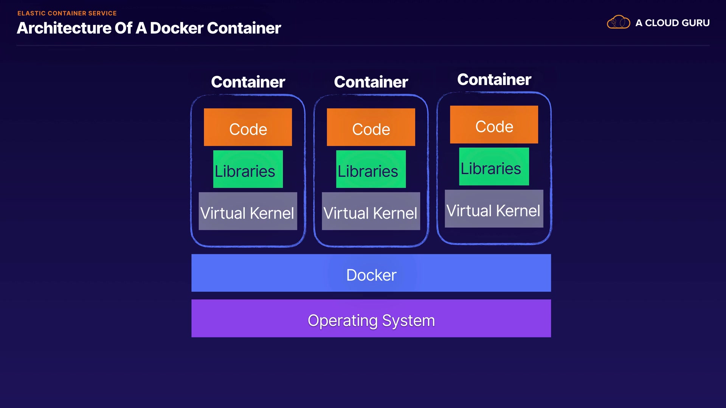Select the Libraries box in middle container
Viewport: 726px width, 408px height.
[x=371, y=169]
